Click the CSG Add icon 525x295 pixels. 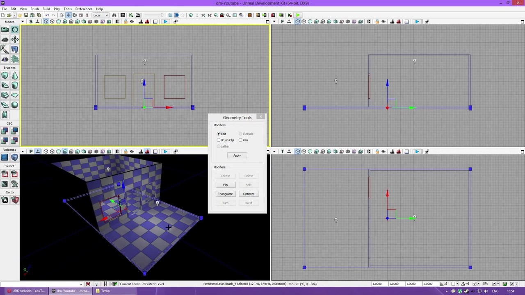click(x=5, y=131)
